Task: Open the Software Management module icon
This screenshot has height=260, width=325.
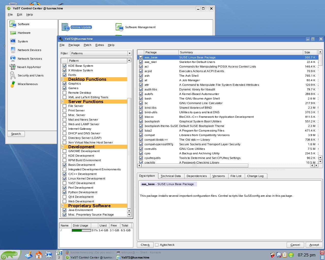Action: pyautogui.click(x=119, y=27)
